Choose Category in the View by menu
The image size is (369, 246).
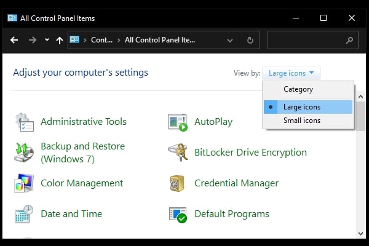tap(308, 89)
